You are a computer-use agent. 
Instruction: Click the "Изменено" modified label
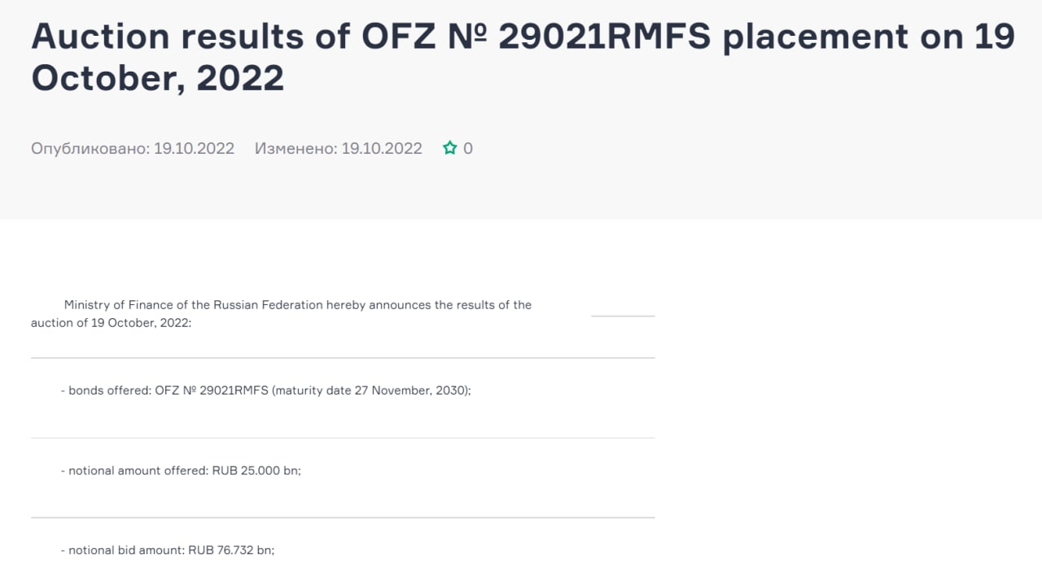(295, 148)
